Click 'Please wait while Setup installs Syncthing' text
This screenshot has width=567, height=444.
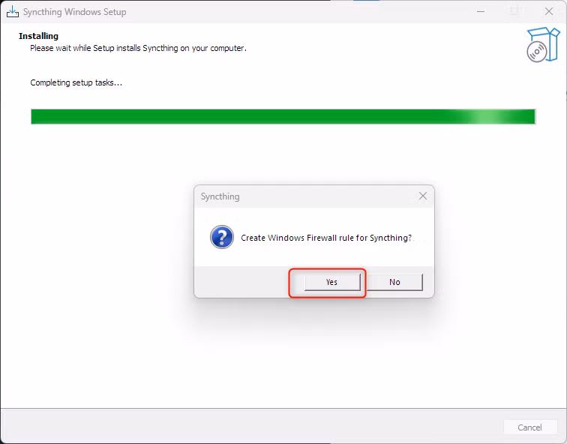138,48
